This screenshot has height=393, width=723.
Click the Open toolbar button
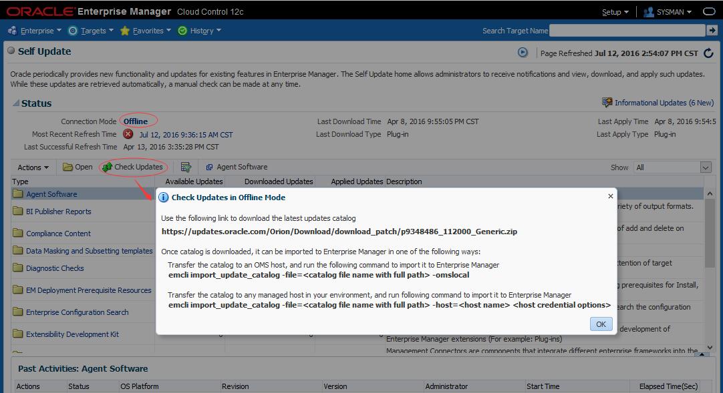tap(78, 167)
